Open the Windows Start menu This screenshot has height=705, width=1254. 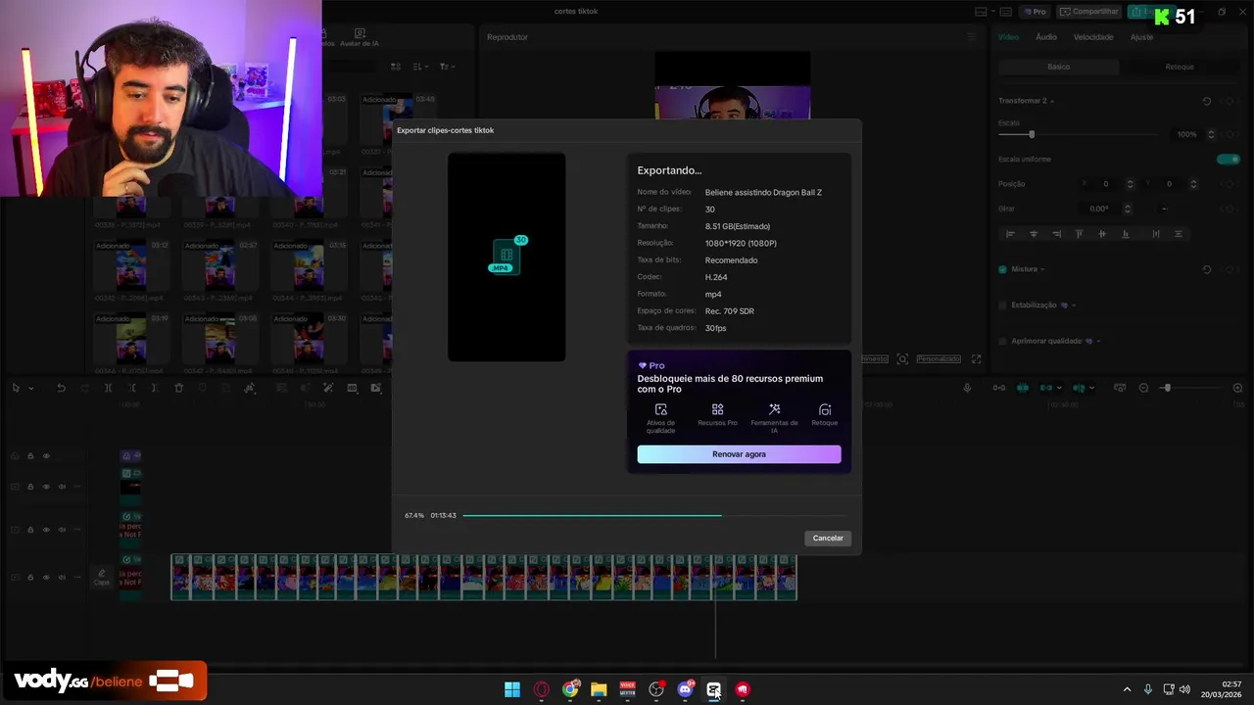coord(512,689)
